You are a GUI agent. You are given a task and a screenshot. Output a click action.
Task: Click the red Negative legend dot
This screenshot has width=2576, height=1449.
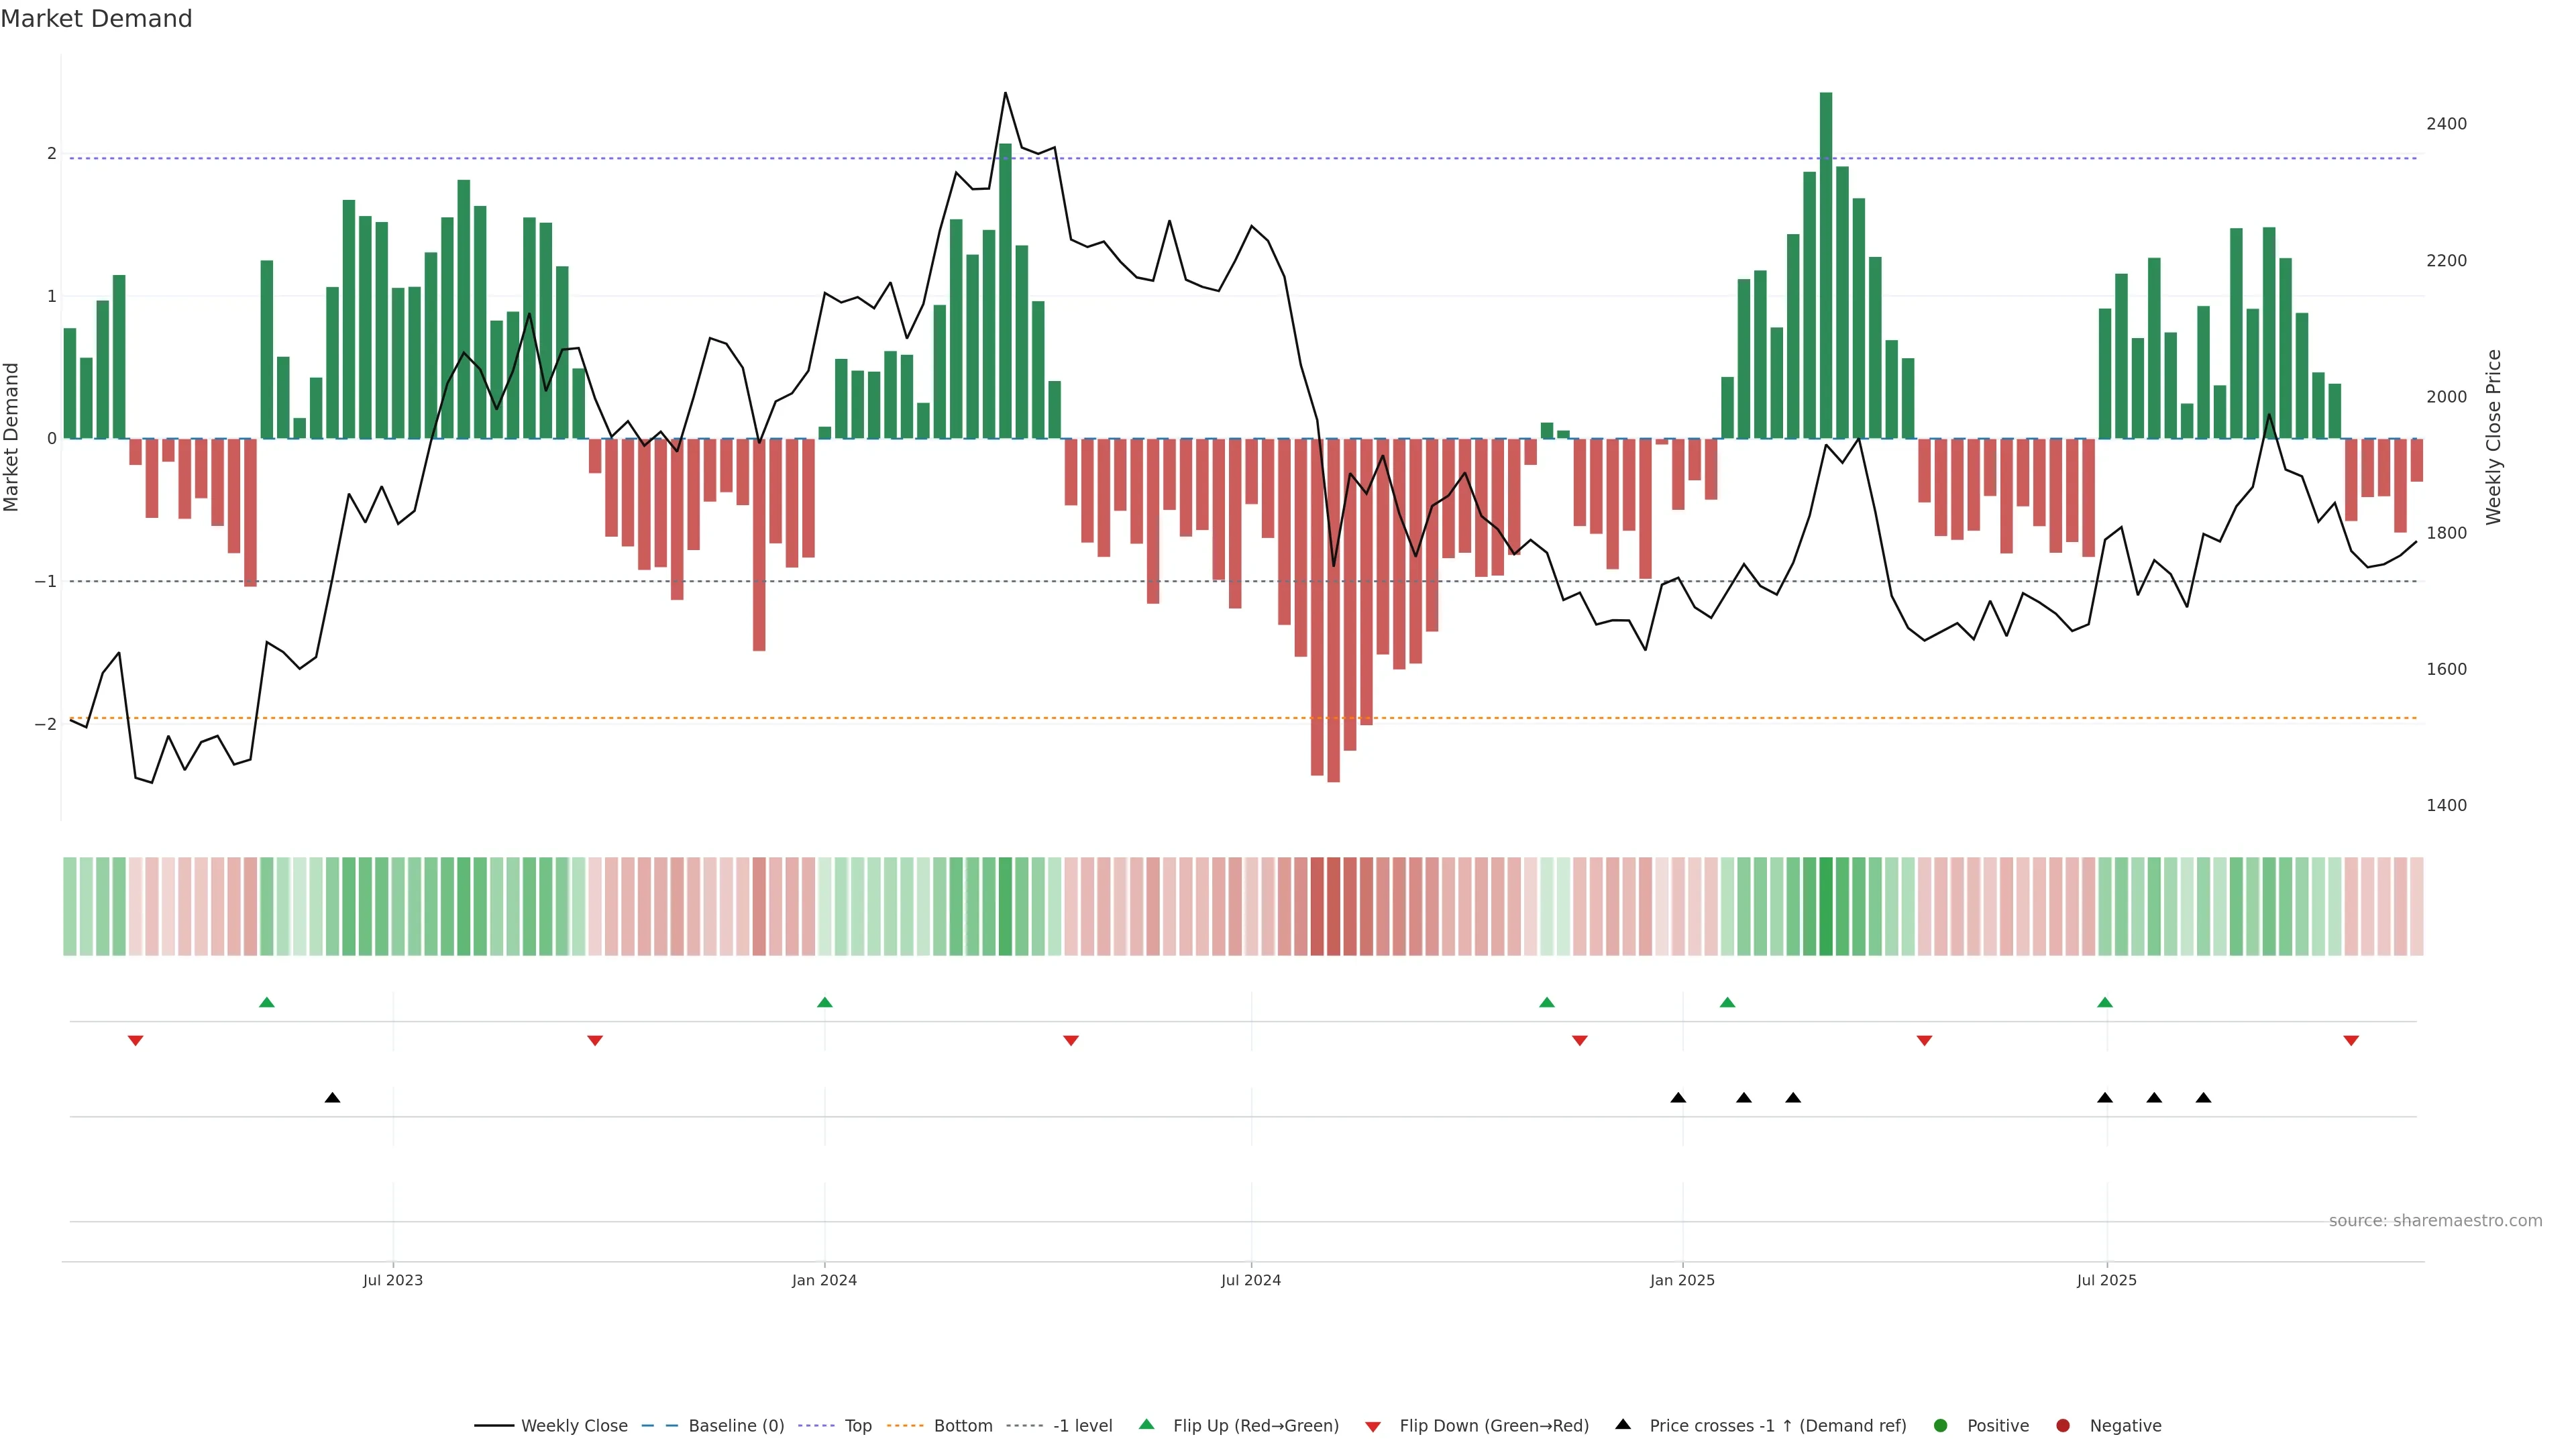2062,1425
